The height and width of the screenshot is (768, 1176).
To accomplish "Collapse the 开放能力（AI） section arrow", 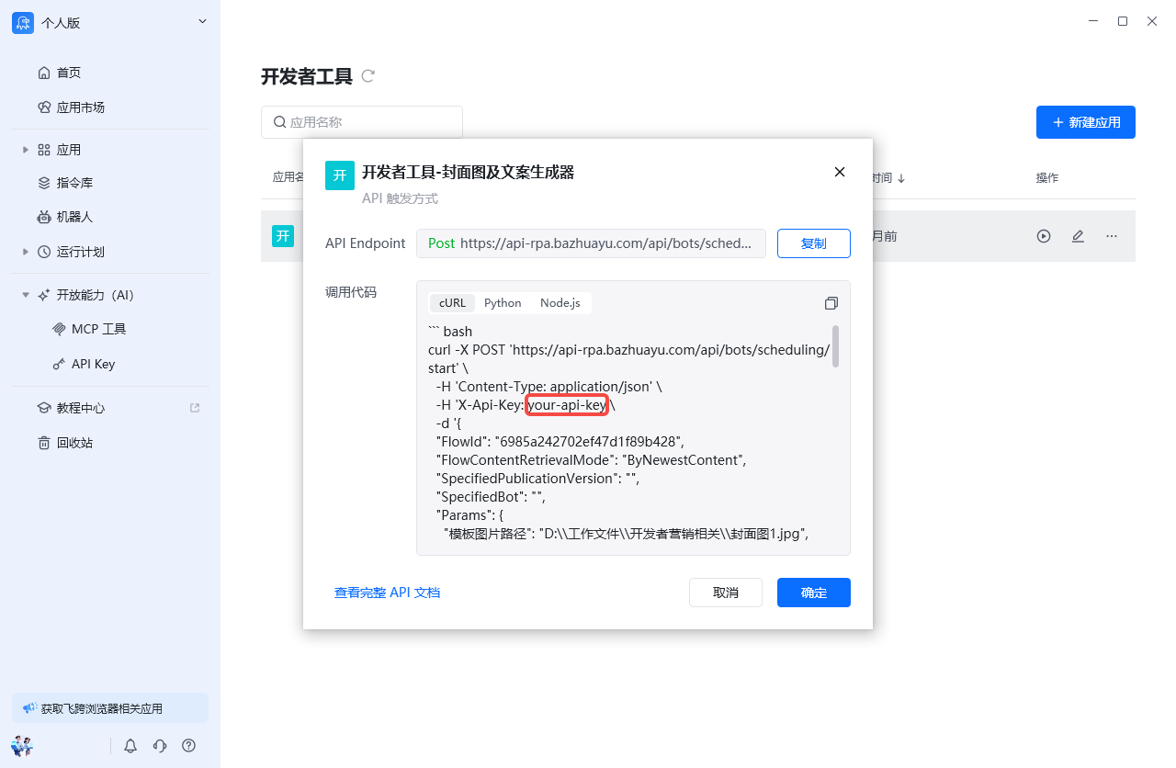I will [26, 295].
